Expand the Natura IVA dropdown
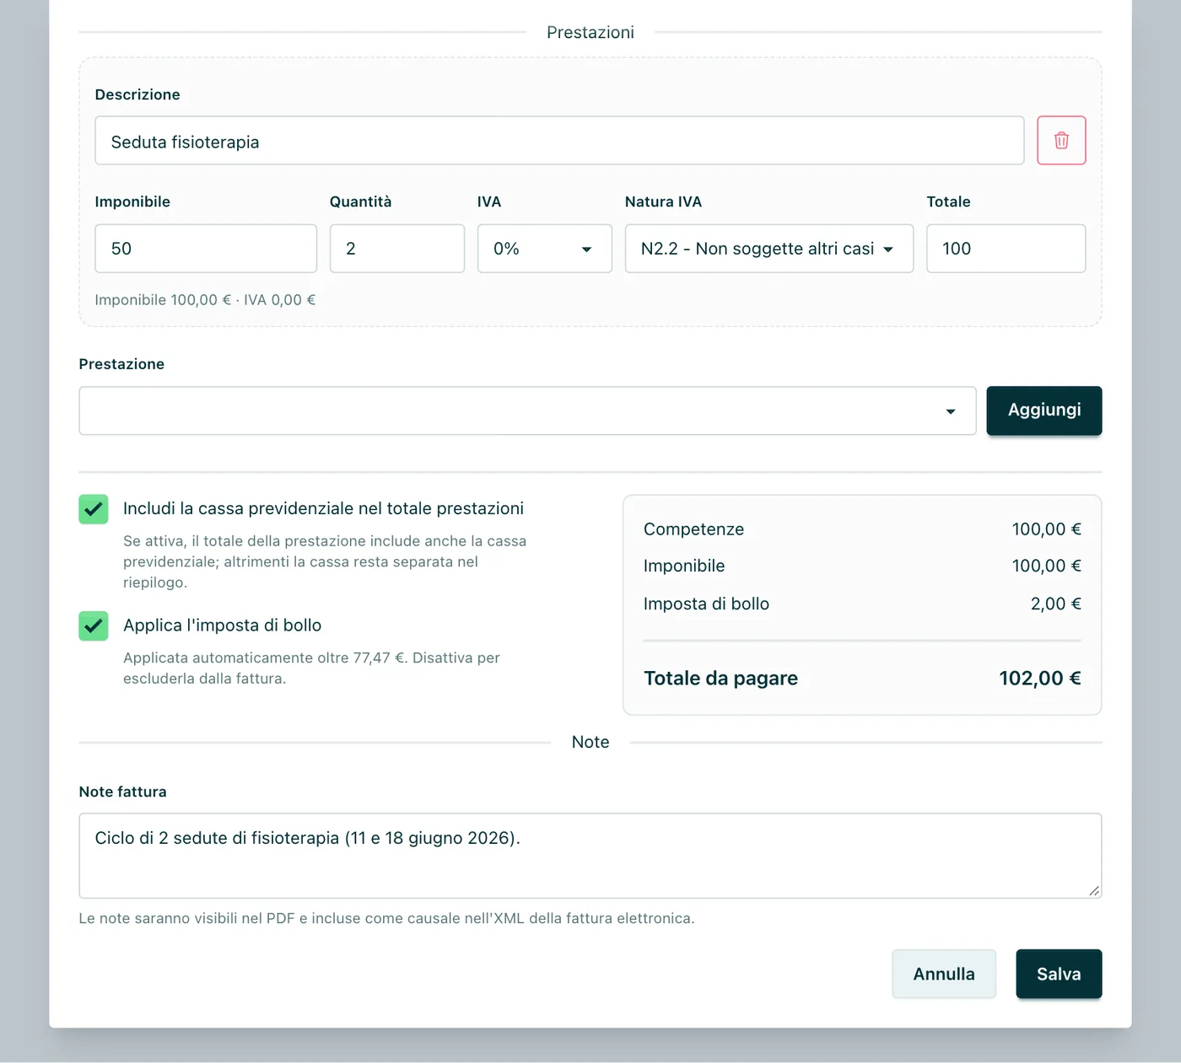This screenshot has width=1181, height=1063. pos(769,249)
